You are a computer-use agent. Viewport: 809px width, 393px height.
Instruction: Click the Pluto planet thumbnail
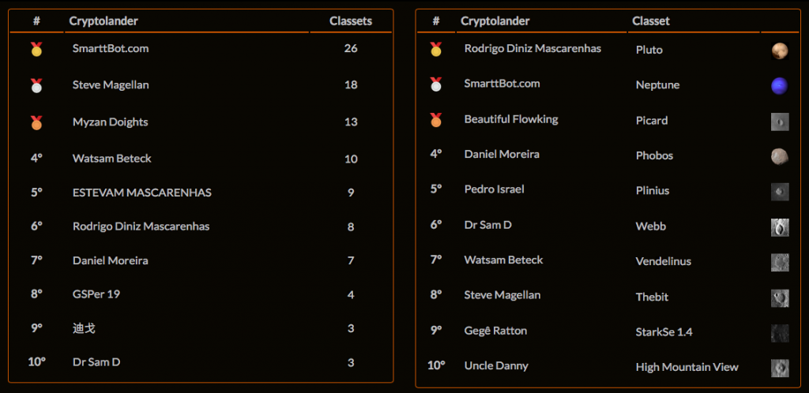coord(780,51)
